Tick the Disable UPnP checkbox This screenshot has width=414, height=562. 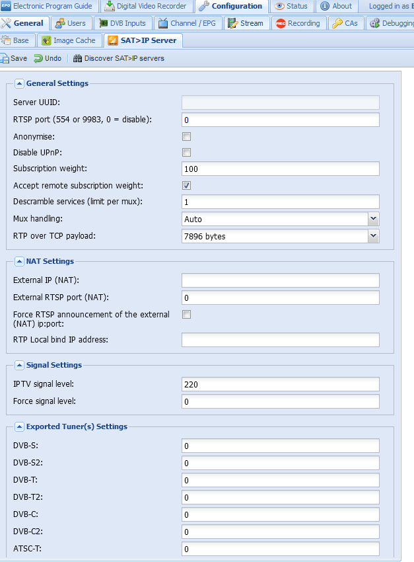186,152
